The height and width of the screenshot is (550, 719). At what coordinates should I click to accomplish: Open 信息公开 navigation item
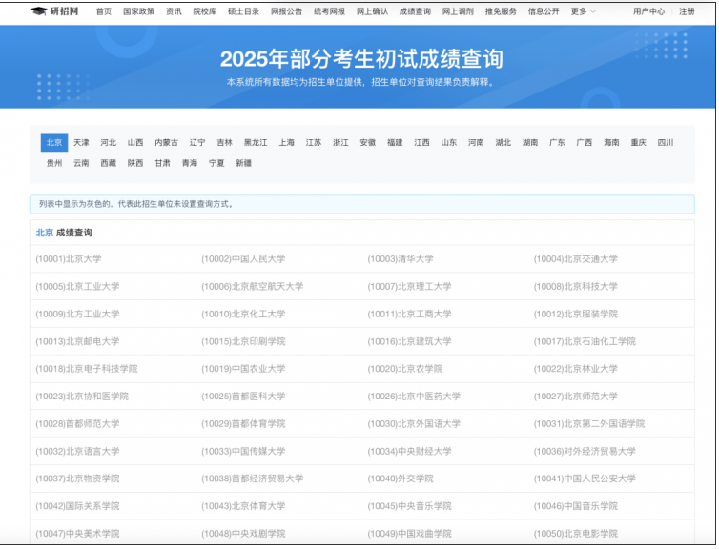pyautogui.click(x=544, y=11)
